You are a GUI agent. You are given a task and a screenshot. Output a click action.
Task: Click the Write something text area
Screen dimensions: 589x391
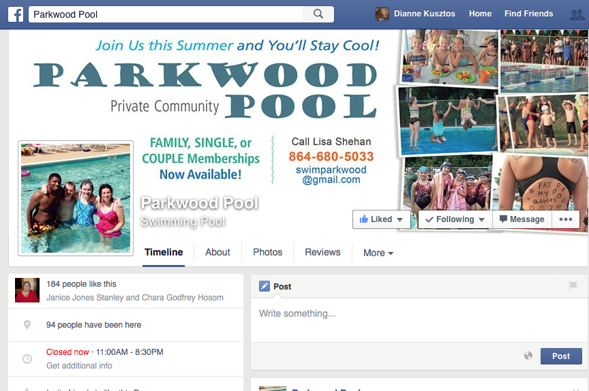tap(419, 320)
